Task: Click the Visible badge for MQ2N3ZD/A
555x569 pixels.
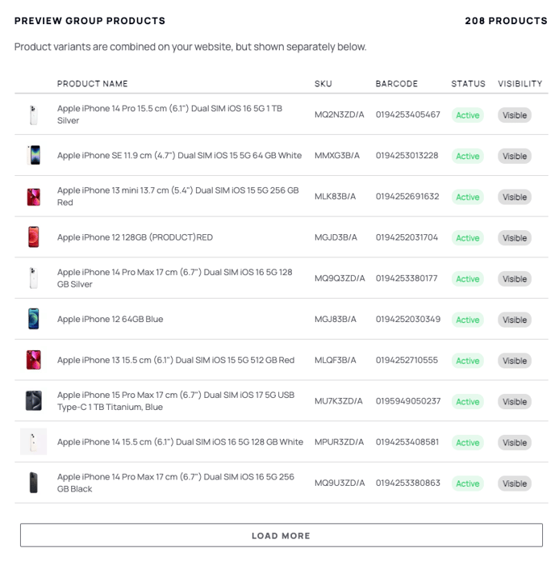Action: tap(515, 115)
